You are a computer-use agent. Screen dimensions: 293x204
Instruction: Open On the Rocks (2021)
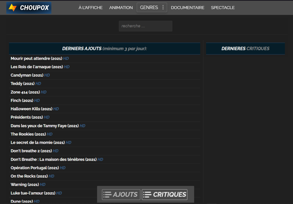[x=32, y=176]
